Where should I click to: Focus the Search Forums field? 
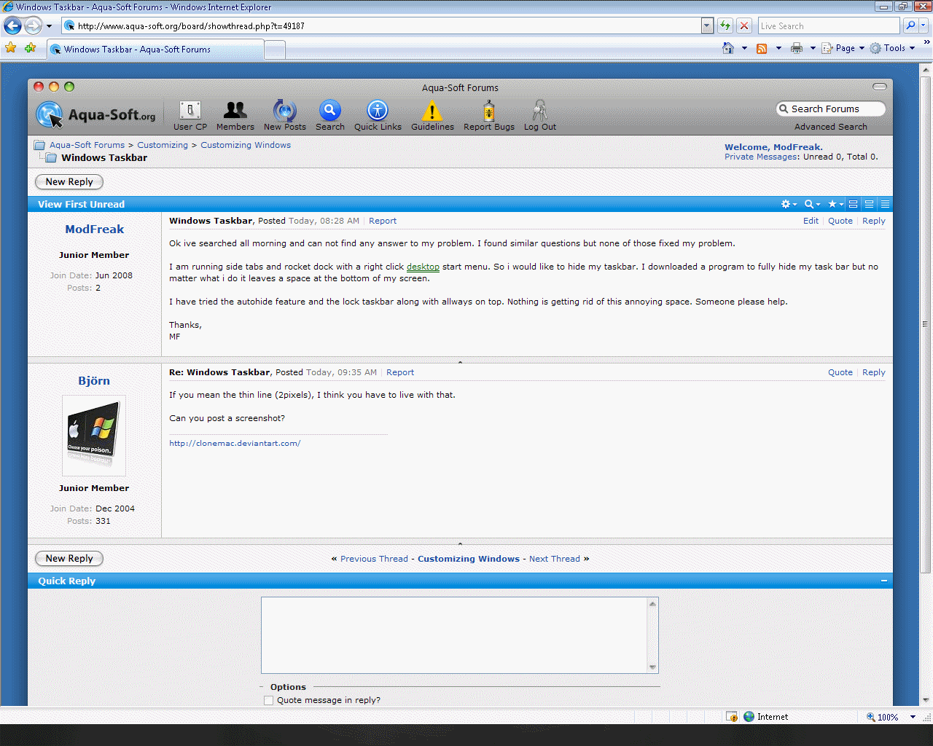tap(831, 109)
